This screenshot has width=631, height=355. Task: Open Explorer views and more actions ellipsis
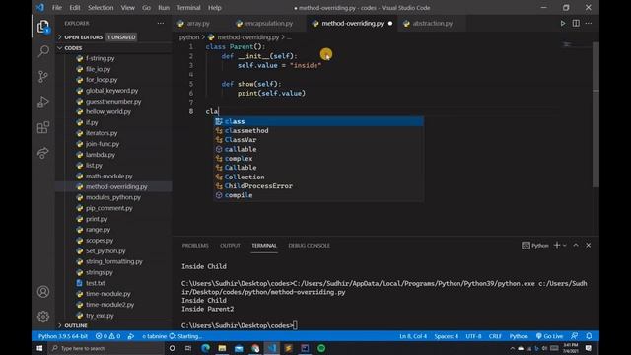(x=161, y=24)
